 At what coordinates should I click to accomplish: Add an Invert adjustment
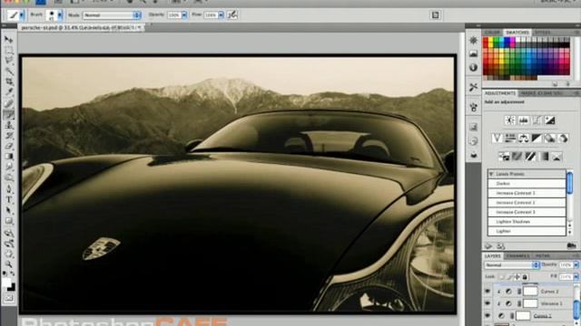click(x=504, y=157)
